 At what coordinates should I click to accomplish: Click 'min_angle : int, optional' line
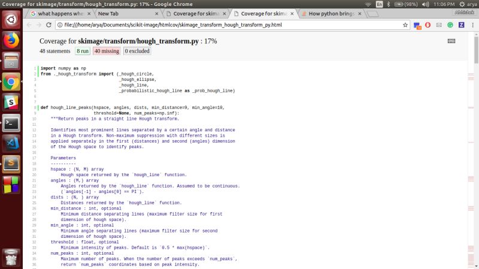coord(82,225)
